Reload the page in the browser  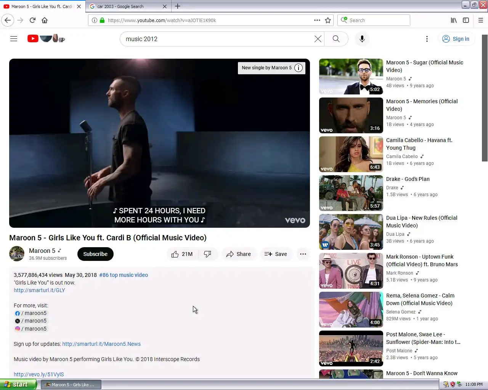click(32, 20)
